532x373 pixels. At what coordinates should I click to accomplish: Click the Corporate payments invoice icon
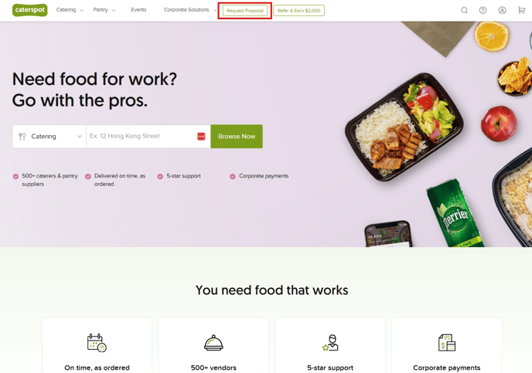(x=446, y=343)
